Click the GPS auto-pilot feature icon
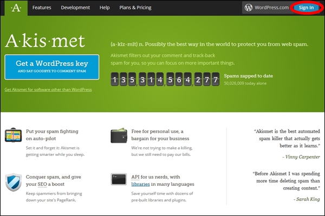This screenshot has height=216, width=325. (13, 135)
